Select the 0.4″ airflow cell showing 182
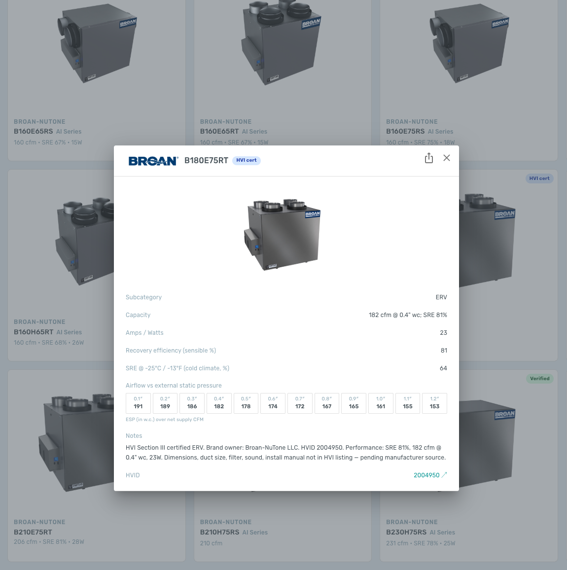 (219, 403)
